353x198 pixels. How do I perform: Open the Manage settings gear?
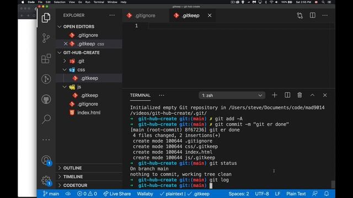click(x=46, y=180)
